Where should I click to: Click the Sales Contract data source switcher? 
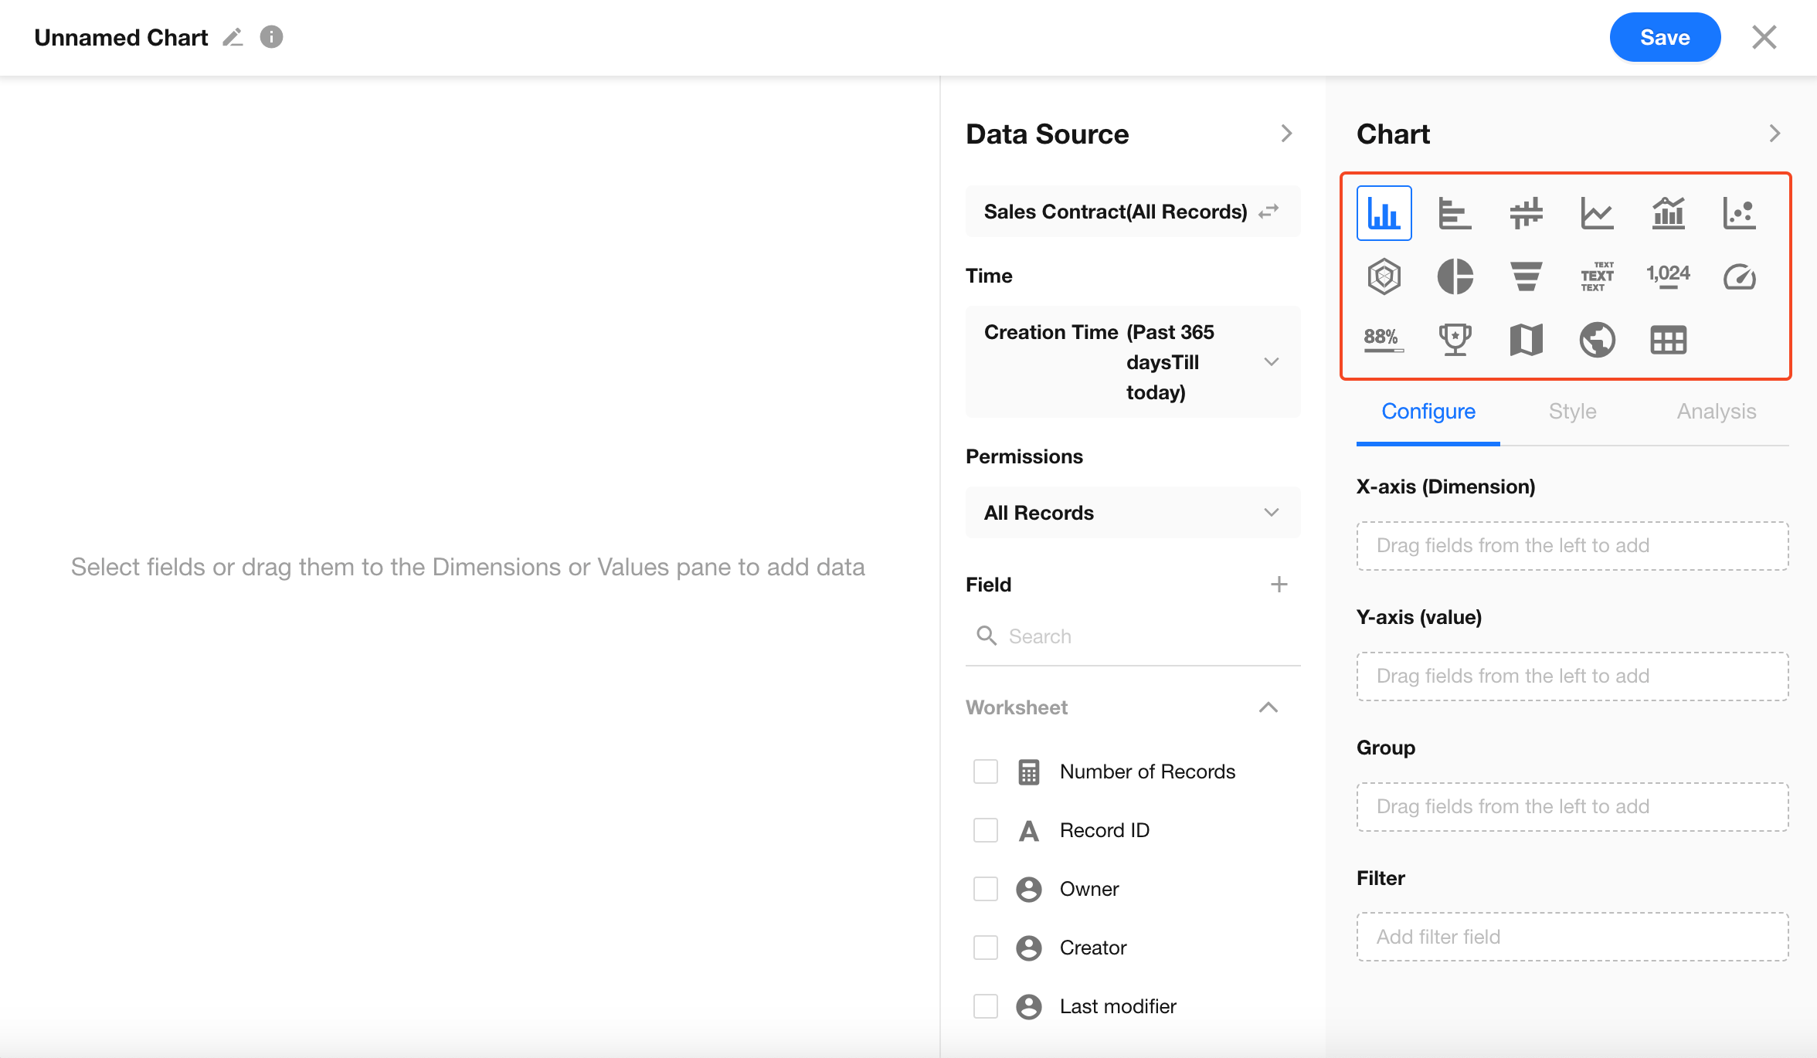(1269, 212)
